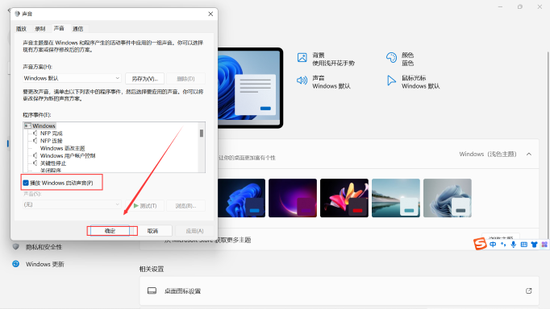Click the Sogou S logo icon
The height and width of the screenshot is (309, 550).
(480, 244)
